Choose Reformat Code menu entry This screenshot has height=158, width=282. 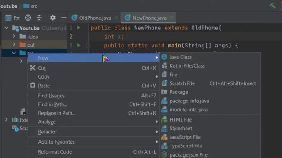[93, 152]
